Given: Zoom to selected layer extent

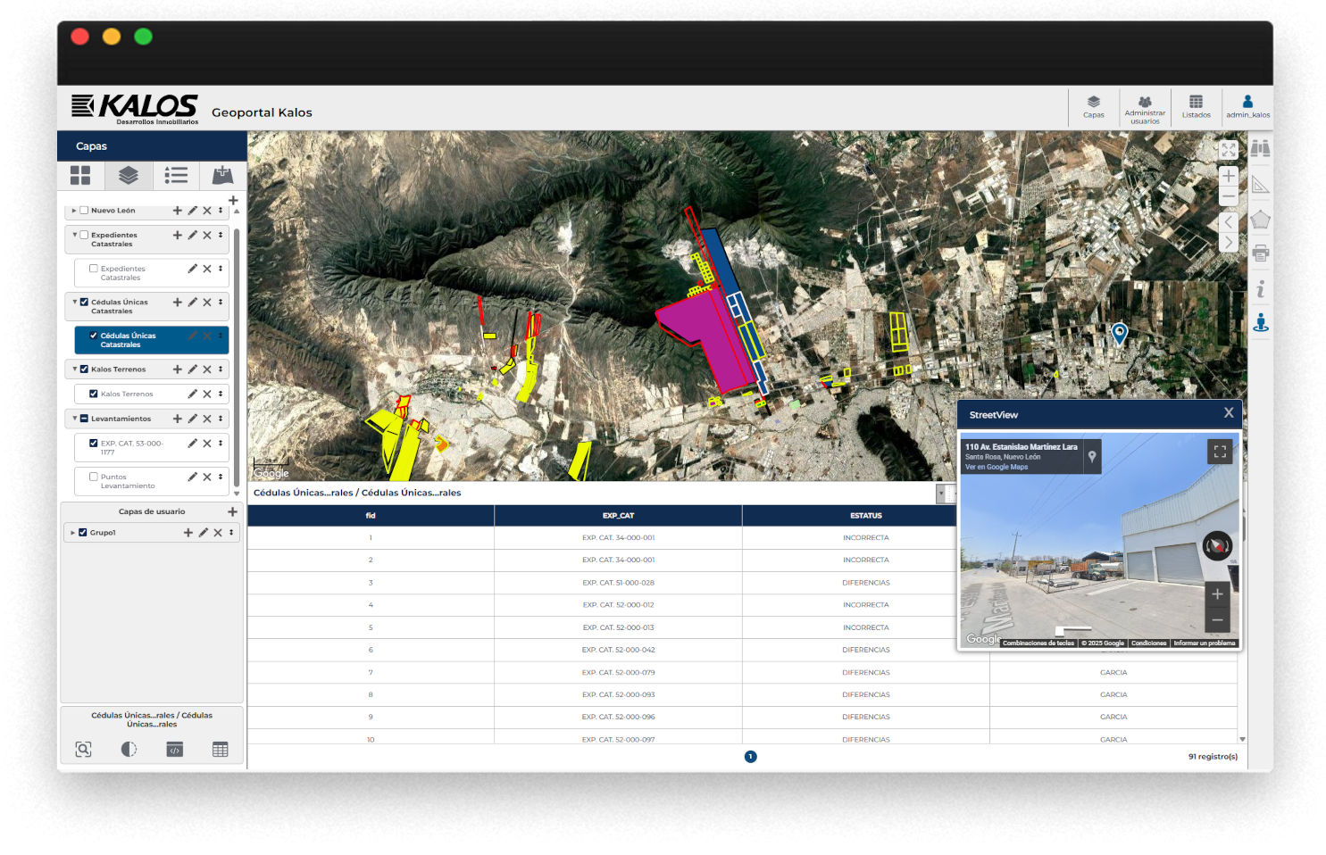Looking at the screenshot, I should [83, 750].
